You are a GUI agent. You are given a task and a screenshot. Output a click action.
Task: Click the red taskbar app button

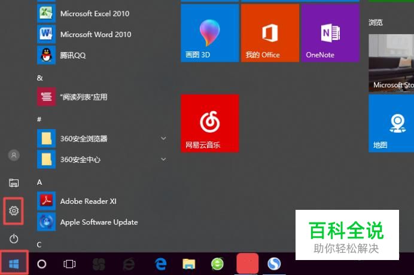pos(248,264)
